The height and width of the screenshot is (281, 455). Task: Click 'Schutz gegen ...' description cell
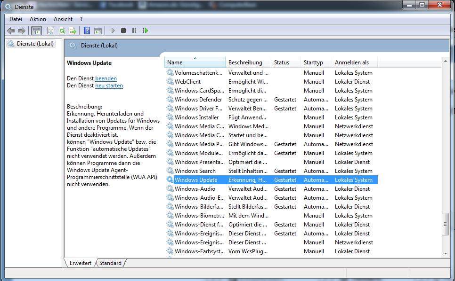pos(248,99)
